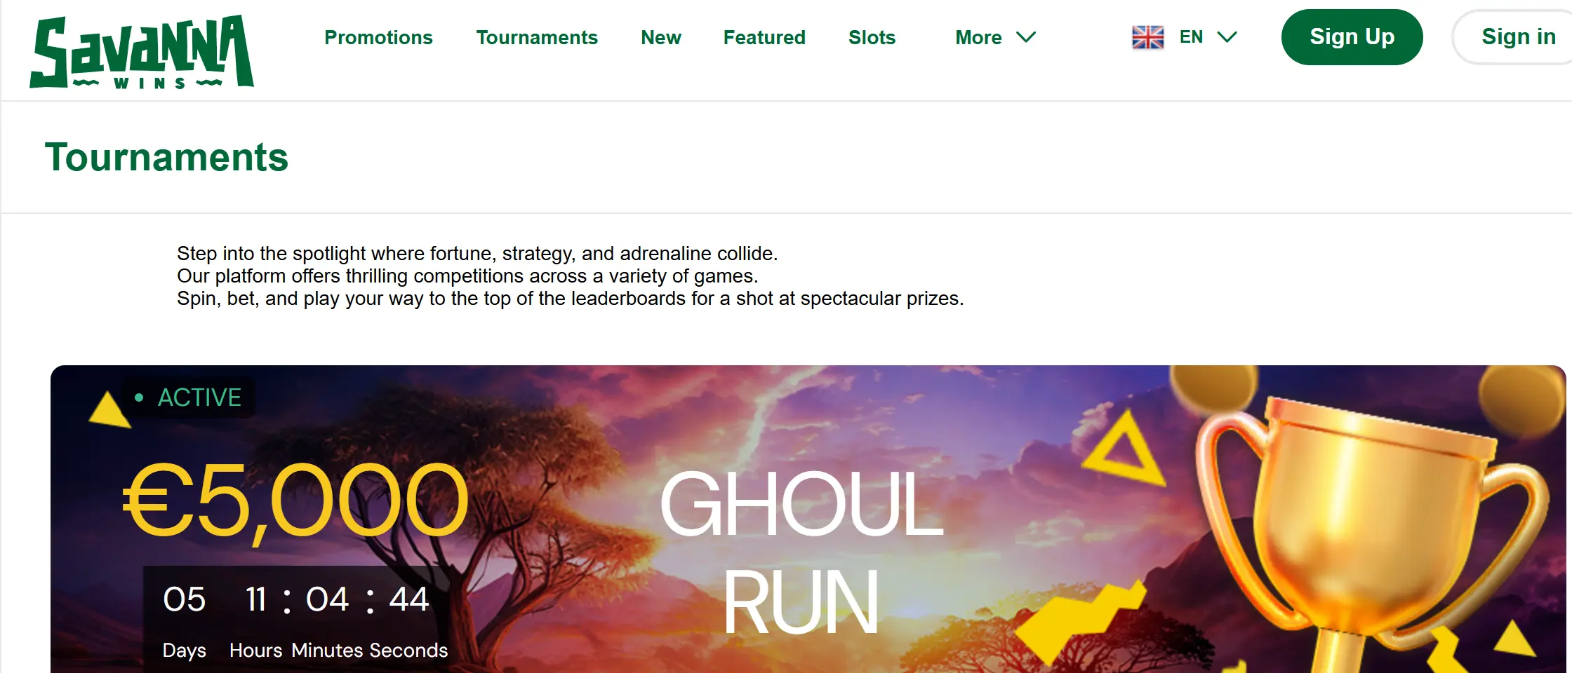Click the UK flag language icon
The height and width of the screenshot is (673, 1572).
[x=1148, y=37]
